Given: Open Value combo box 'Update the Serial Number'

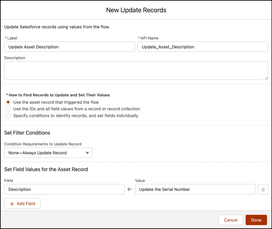Looking at the screenshot, I should point(195,189).
